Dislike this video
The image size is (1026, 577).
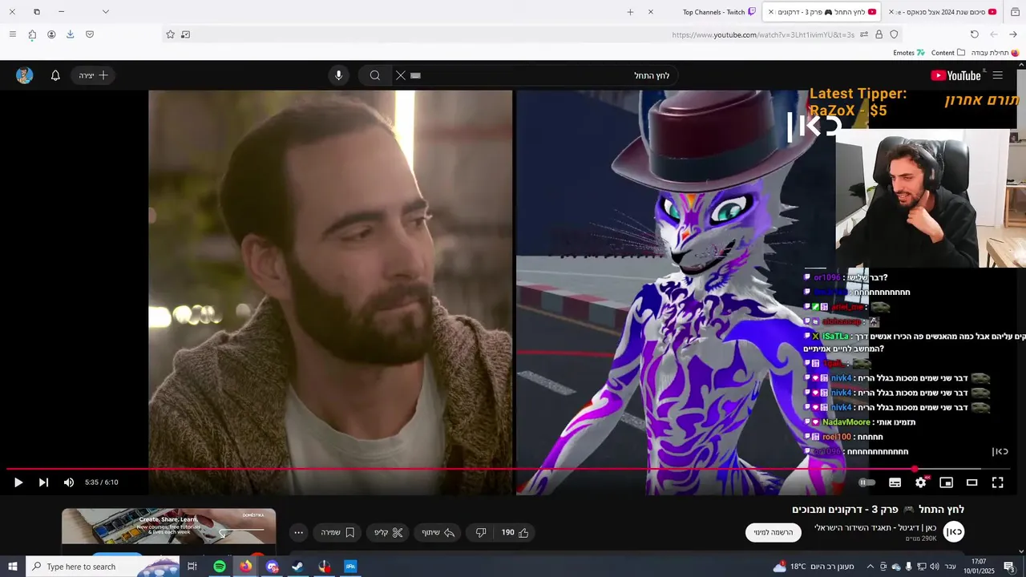coord(481,532)
